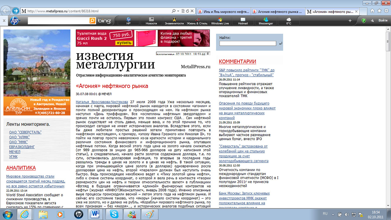Click the Gucci Rush 2 banner ad
The height and width of the screenshot is (220, 391).
point(143,38)
